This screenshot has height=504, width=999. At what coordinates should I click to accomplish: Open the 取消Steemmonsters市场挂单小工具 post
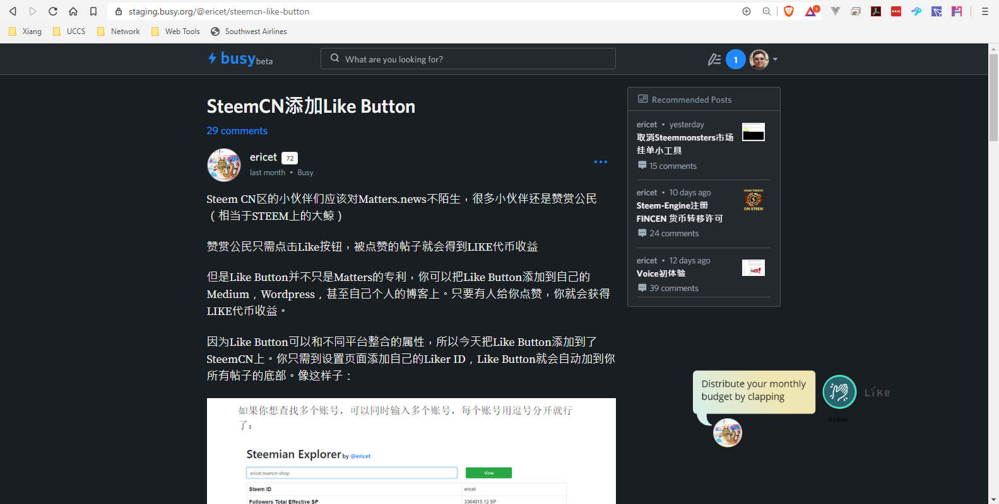685,144
